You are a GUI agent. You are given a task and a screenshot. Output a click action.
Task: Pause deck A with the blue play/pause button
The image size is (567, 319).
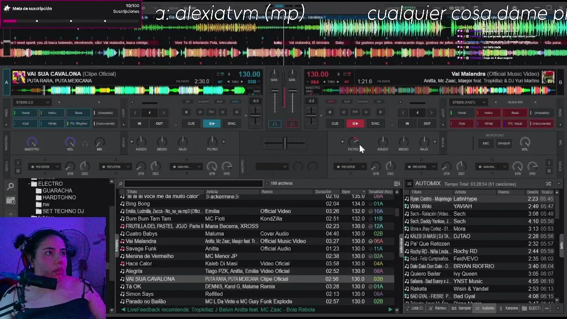pos(212,124)
